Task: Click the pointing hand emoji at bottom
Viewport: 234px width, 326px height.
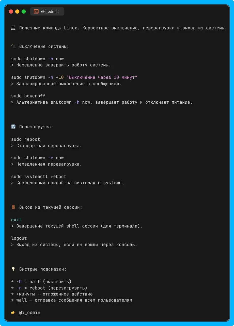Action: 13,313
